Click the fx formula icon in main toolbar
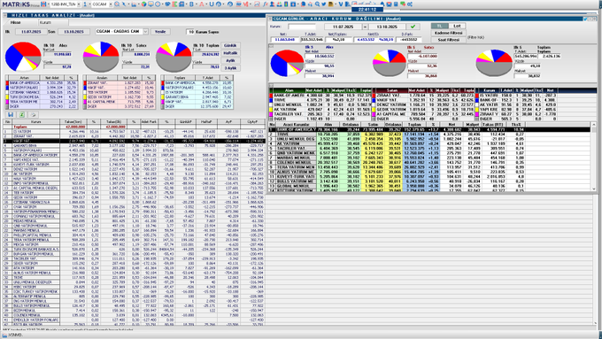 (x=266, y=4)
